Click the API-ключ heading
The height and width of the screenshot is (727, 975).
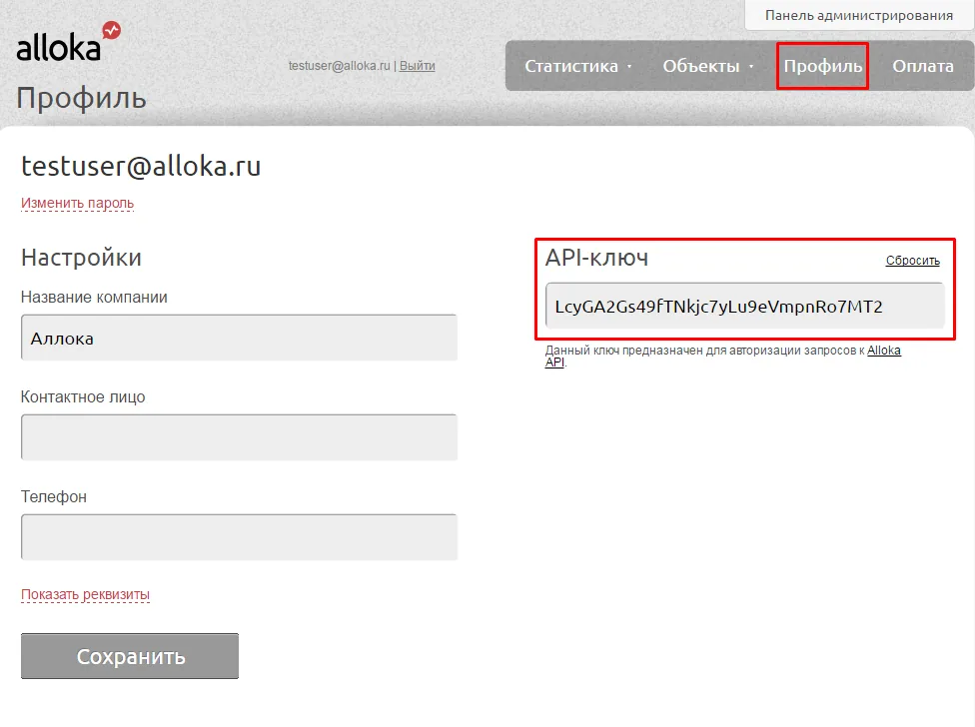pyautogui.click(x=597, y=258)
